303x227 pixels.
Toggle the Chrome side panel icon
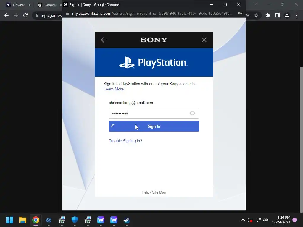click(x=277, y=15)
